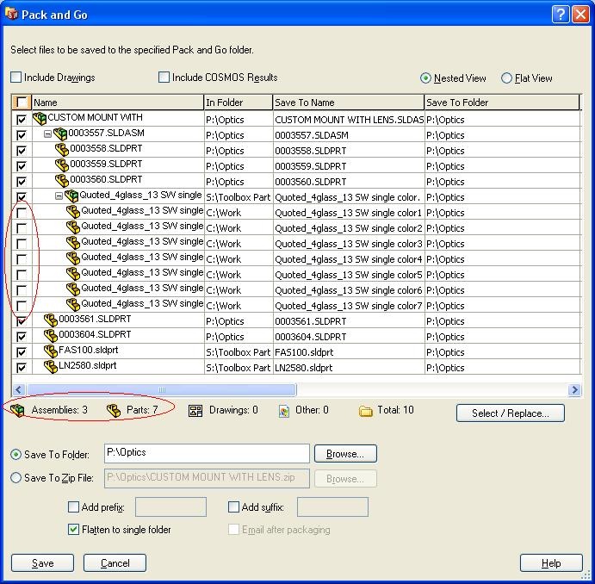Click the 0003558.SLDPRT part icon
Screen dimensions: 595x584
point(62,150)
